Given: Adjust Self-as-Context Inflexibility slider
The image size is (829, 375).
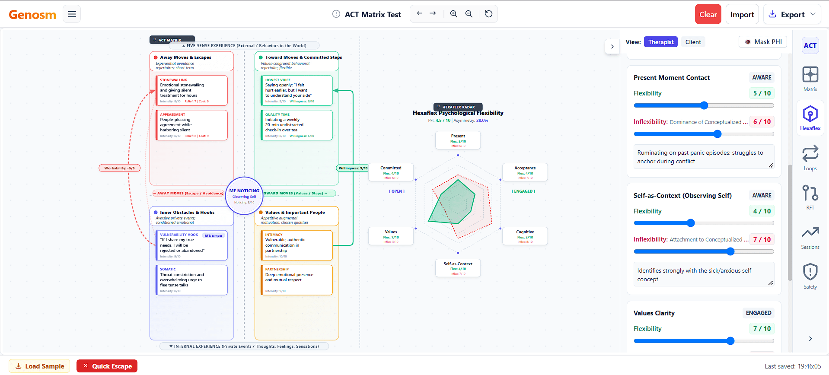Looking at the screenshot, I should (x=704, y=251).
